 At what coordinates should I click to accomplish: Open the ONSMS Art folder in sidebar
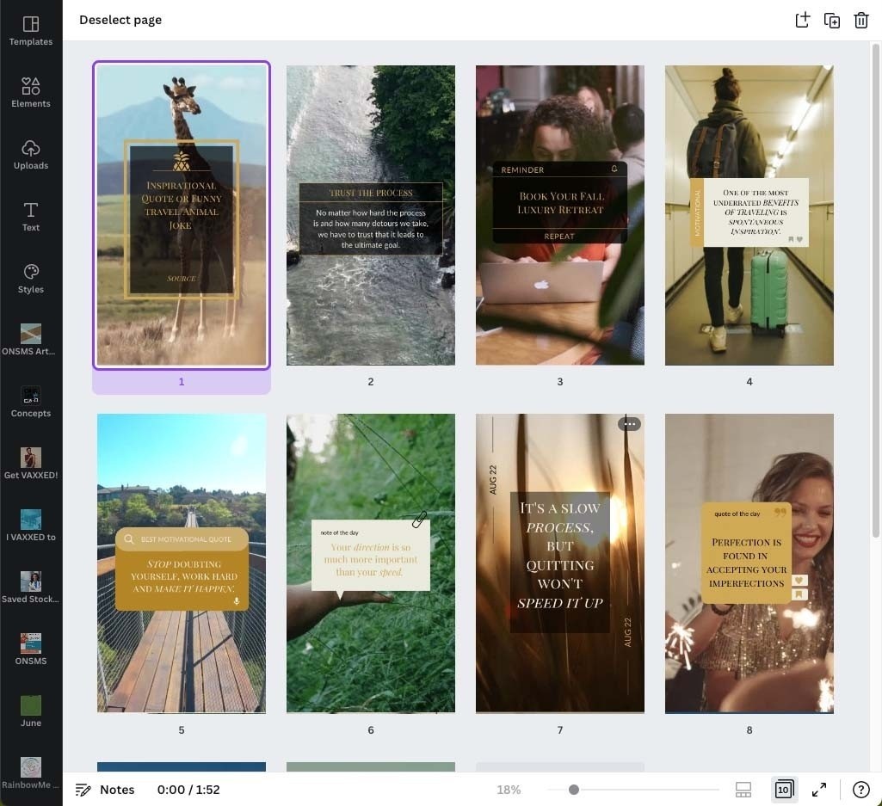pyautogui.click(x=31, y=339)
